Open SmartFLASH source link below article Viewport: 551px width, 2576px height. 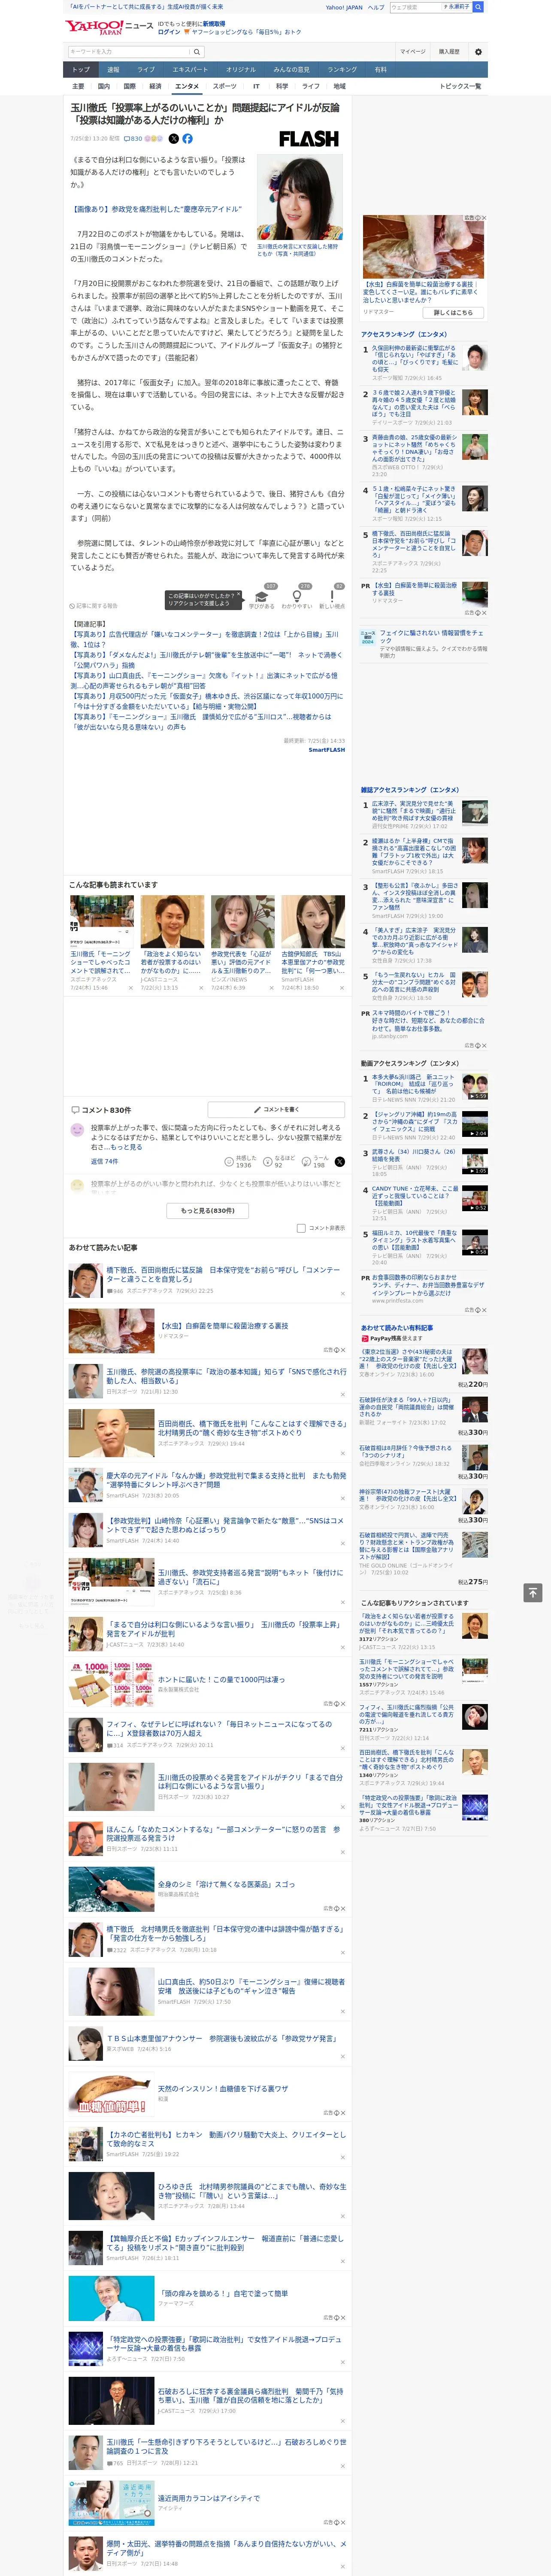coord(327,749)
